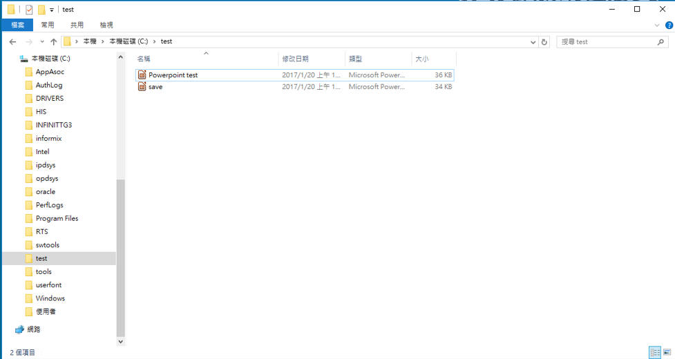Expand the ribbon with the chevron
This screenshot has height=359, width=675.
pos(657,25)
